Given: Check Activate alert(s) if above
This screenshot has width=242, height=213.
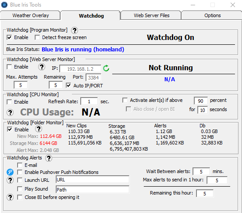Looking at the screenshot, I should tap(125, 100).
